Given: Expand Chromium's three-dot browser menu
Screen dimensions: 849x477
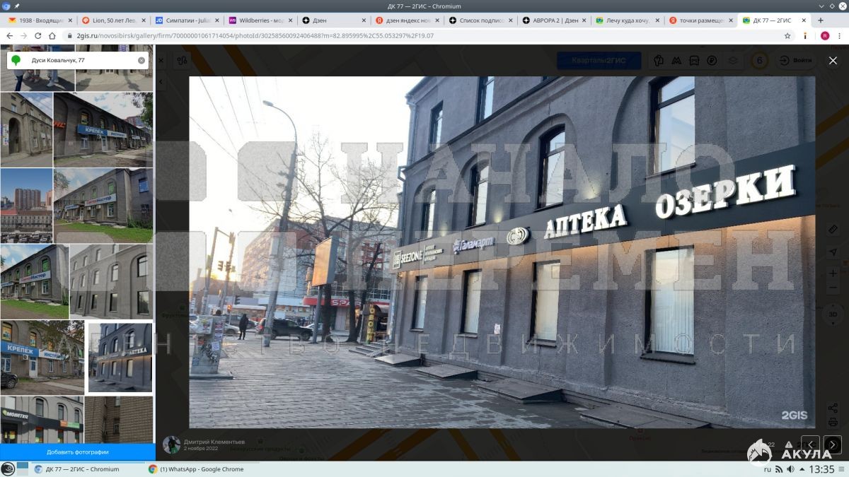Looking at the screenshot, I should click(x=838, y=35).
